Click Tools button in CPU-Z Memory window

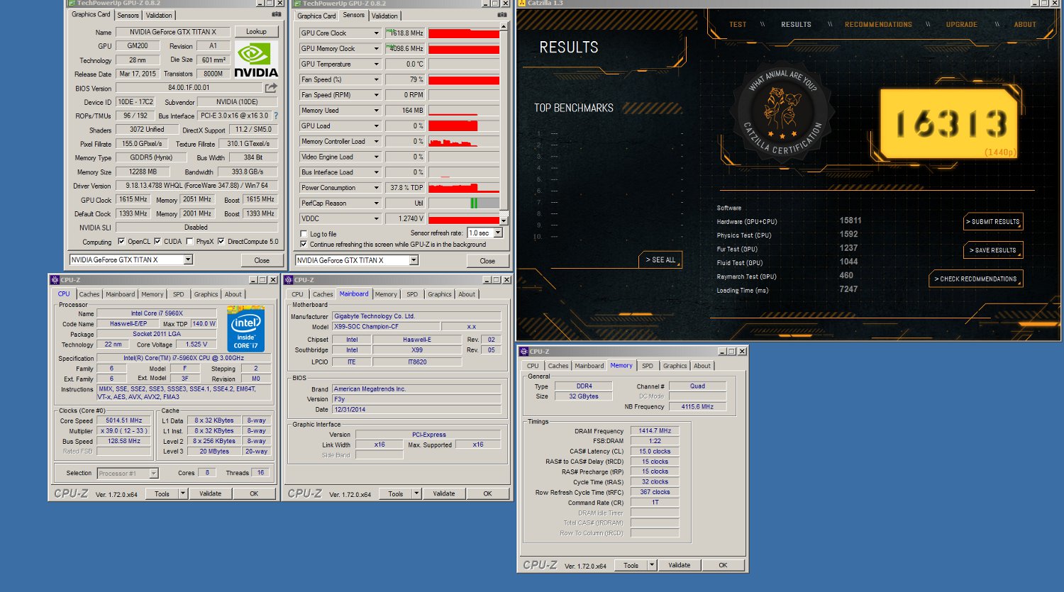(631, 566)
